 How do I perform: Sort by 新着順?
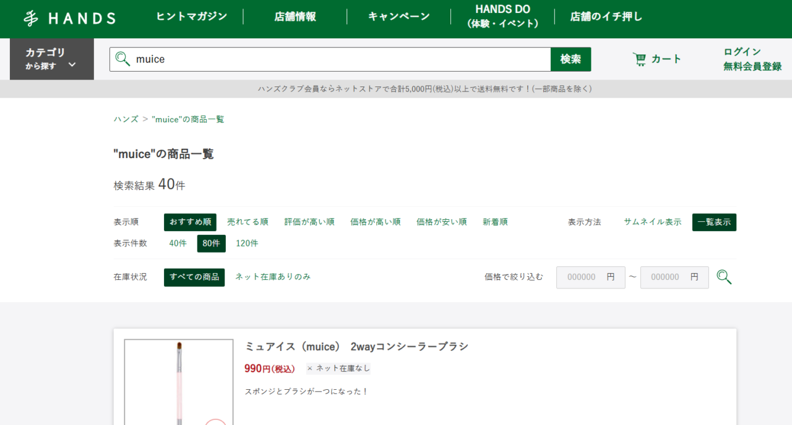click(495, 222)
